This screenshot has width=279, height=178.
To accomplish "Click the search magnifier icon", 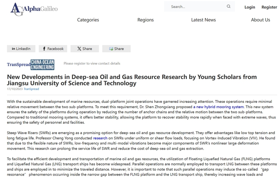I will point(229,6).
